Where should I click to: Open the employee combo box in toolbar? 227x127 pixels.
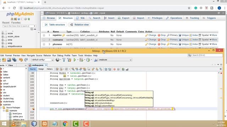point(115,60)
